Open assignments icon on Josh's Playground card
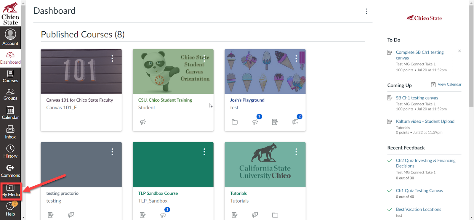Viewport: 474px width, 220px height. [x=275, y=122]
